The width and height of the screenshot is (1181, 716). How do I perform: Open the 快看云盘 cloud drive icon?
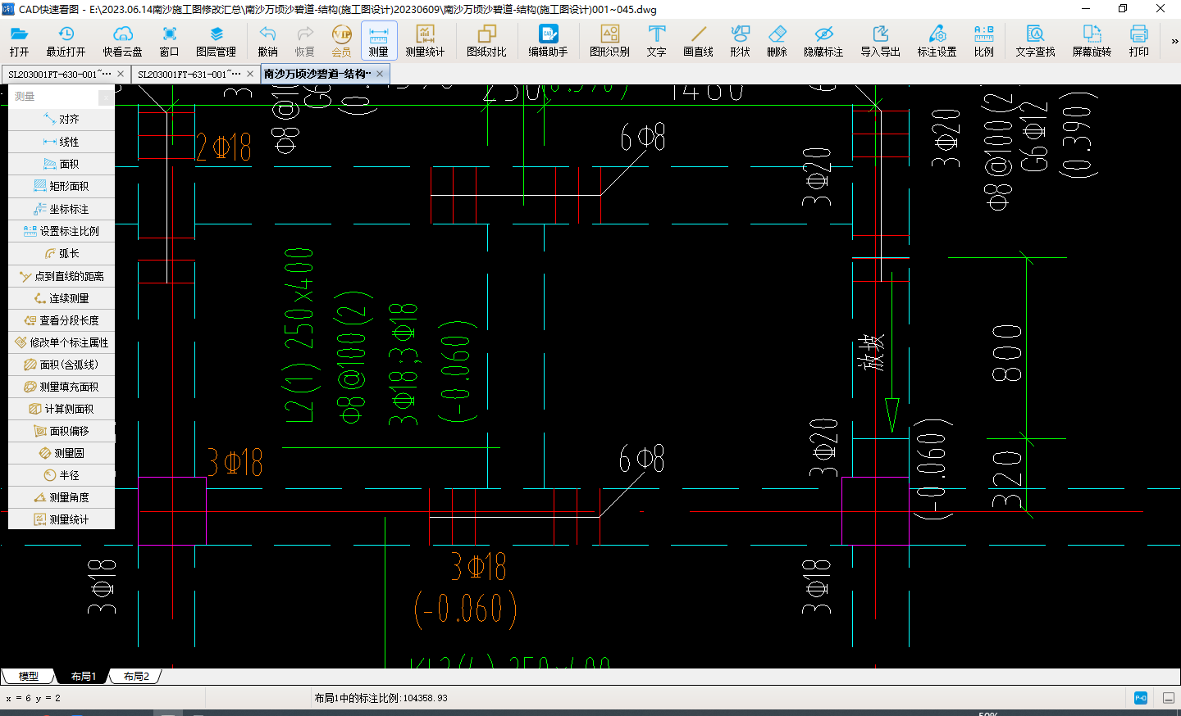tap(122, 41)
